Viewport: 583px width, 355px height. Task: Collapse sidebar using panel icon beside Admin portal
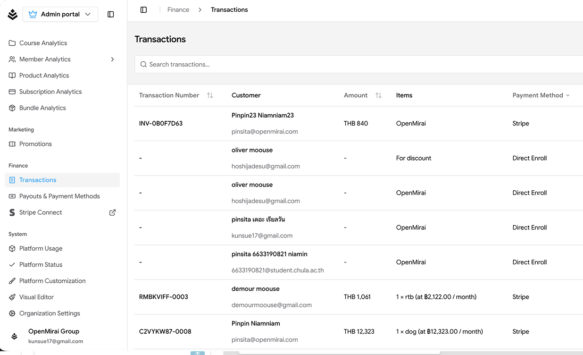(x=111, y=14)
